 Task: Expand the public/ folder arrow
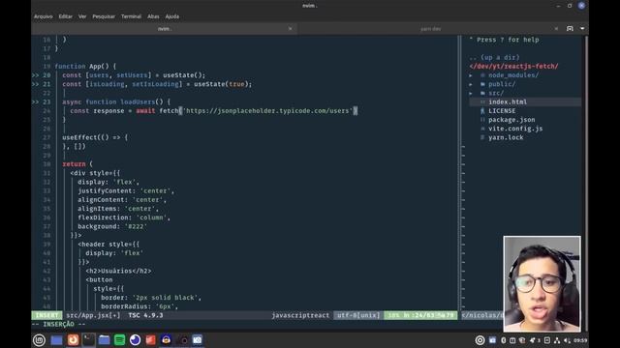point(471,84)
